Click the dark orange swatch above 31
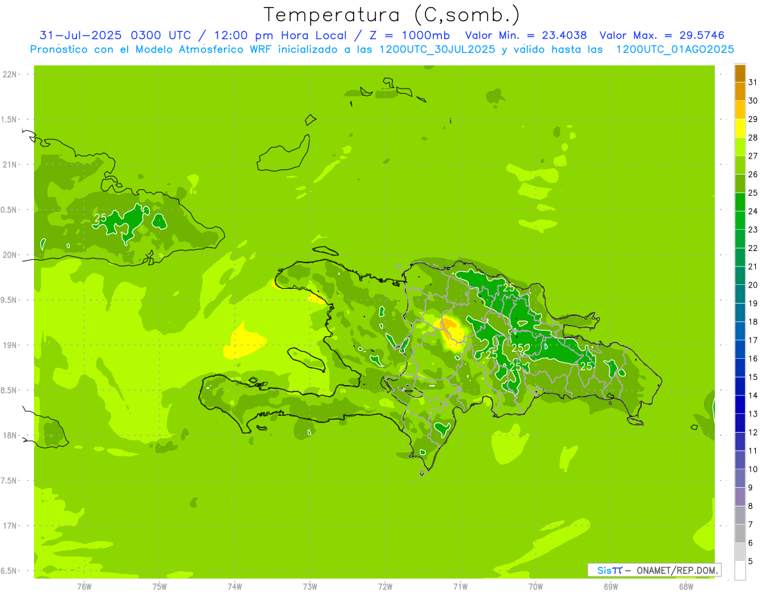This screenshot has width=770, height=595. coord(740,73)
